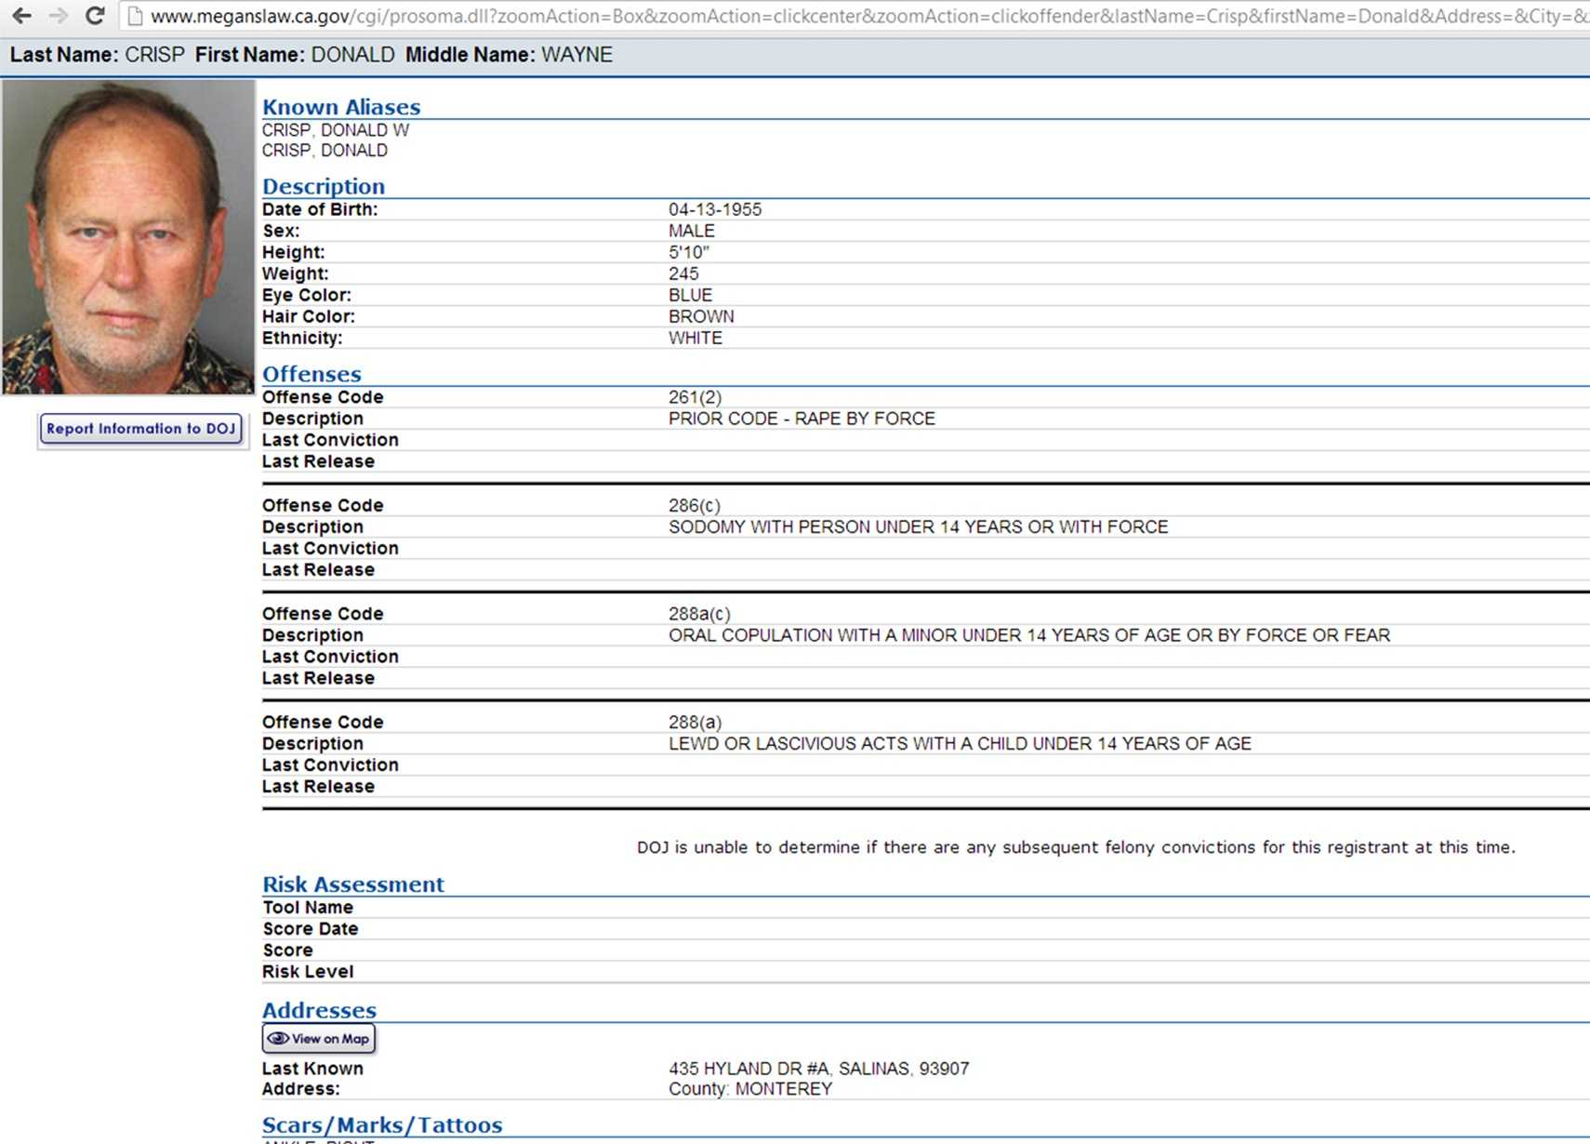Image resolution: width=1590 pixels, height=1144 pixels.
Task: Click the 435 Hyland Dr address text
Action: pyautogui.click(x=818, y=1069)
